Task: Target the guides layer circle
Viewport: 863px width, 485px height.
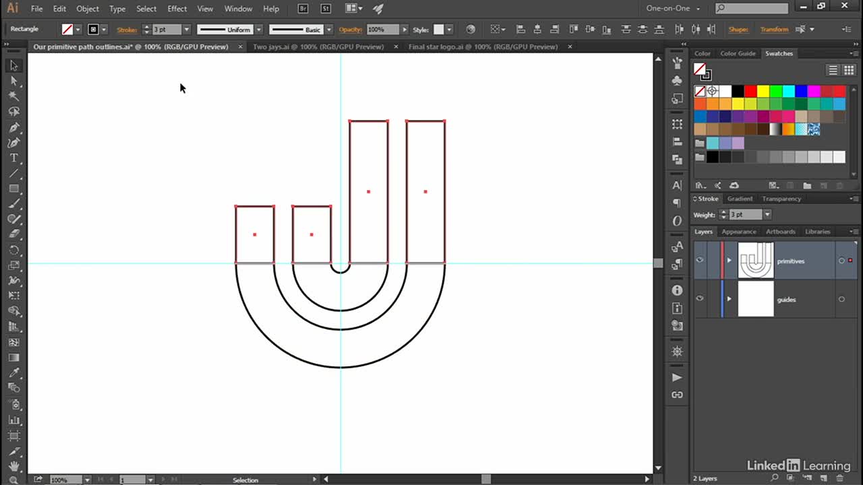Action: pos(841,299)
